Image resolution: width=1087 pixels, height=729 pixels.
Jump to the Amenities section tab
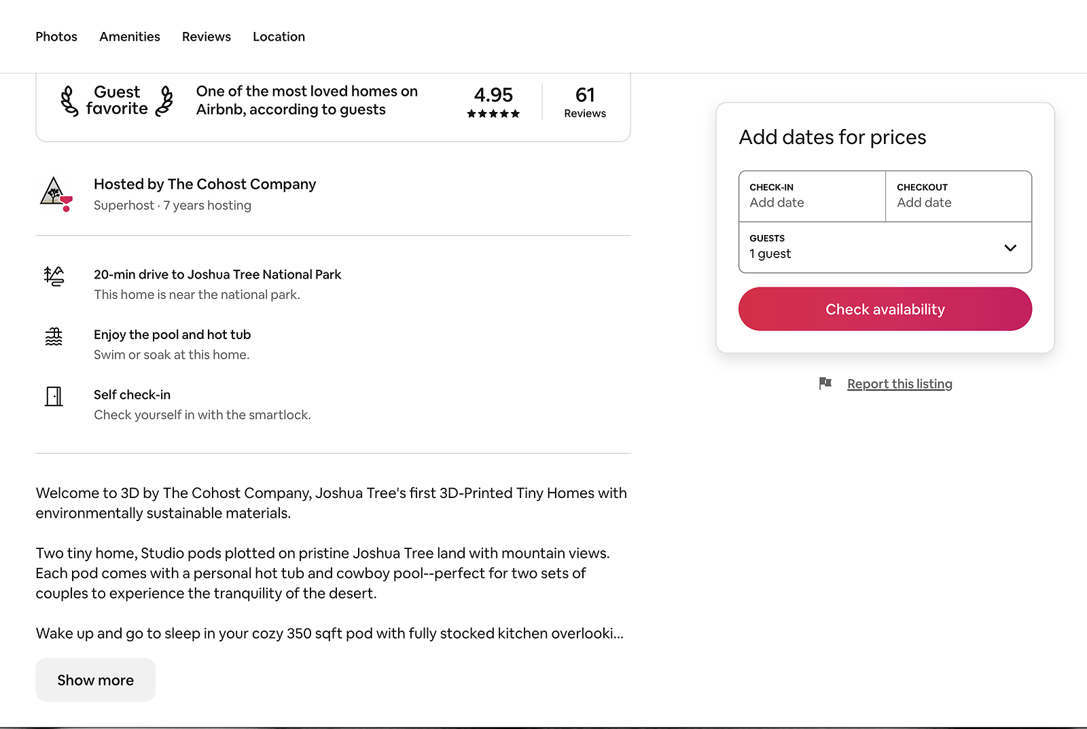[x=130, y=37]
